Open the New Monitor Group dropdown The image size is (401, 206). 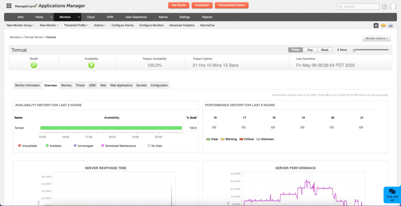(20, 25)
